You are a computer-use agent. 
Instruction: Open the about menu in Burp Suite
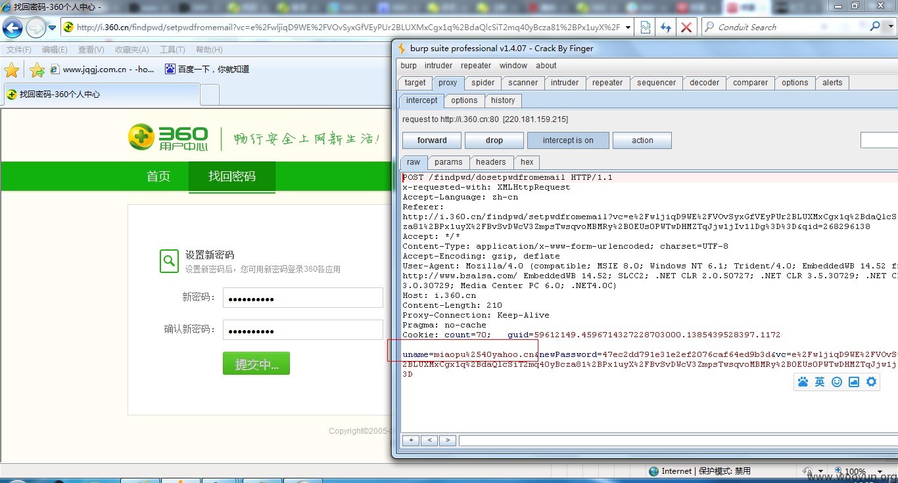click(546, 66)
